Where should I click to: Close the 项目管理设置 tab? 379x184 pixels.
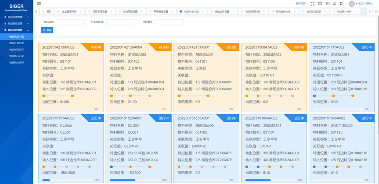[111, 11]
